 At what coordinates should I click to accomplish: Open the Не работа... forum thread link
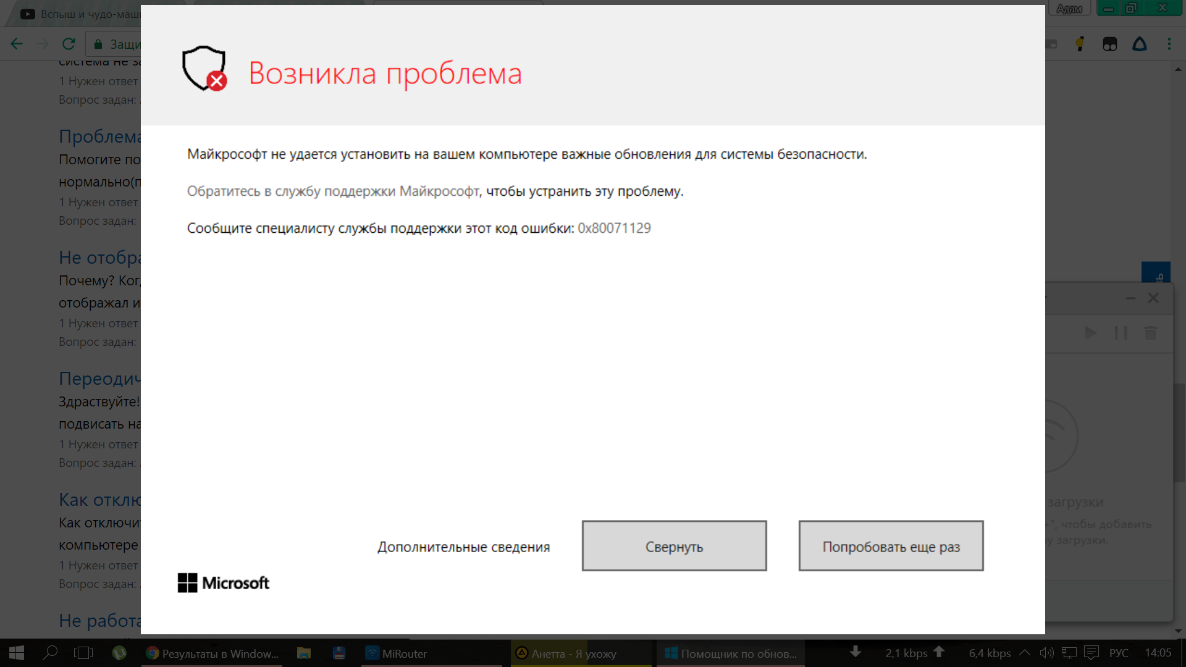pos(99,621)
